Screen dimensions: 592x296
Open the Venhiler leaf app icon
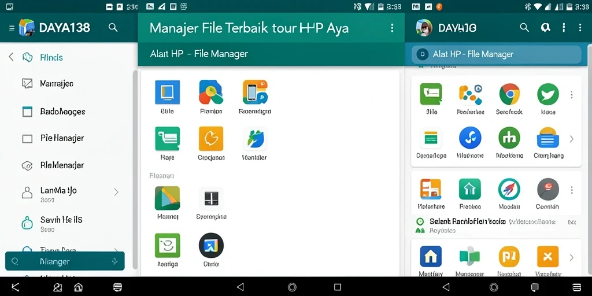click(255, 139)
